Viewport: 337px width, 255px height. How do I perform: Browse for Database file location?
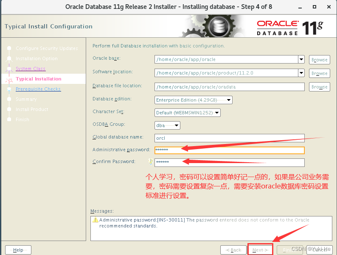pos(319,87)
